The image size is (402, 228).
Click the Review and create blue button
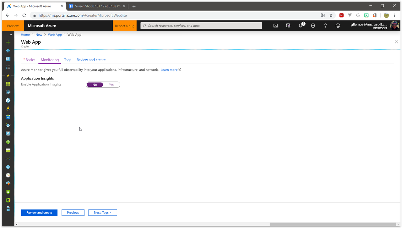[x=39, y=213]
